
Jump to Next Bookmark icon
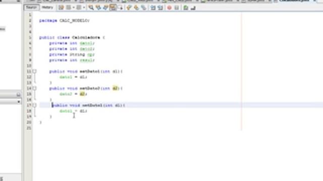136,8
